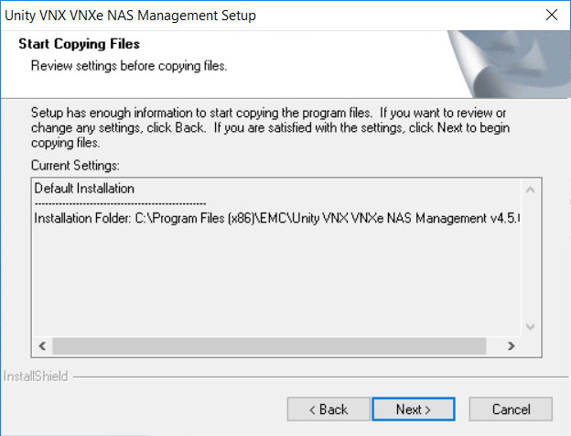
Task: Click empty area inside Current Settings box
Action: [x=275, y=284]
